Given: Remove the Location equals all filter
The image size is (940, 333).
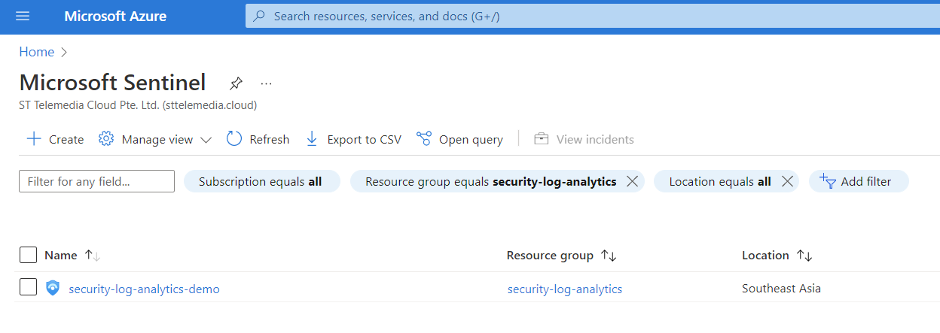Looking at the screenshot, I should point(786,181).
